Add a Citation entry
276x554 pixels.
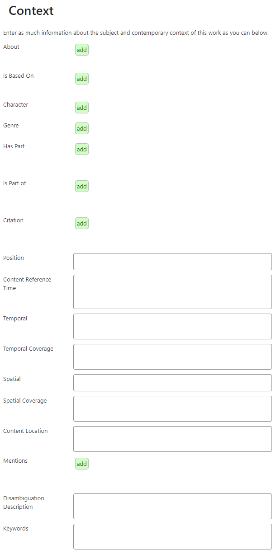coord(82,223)
